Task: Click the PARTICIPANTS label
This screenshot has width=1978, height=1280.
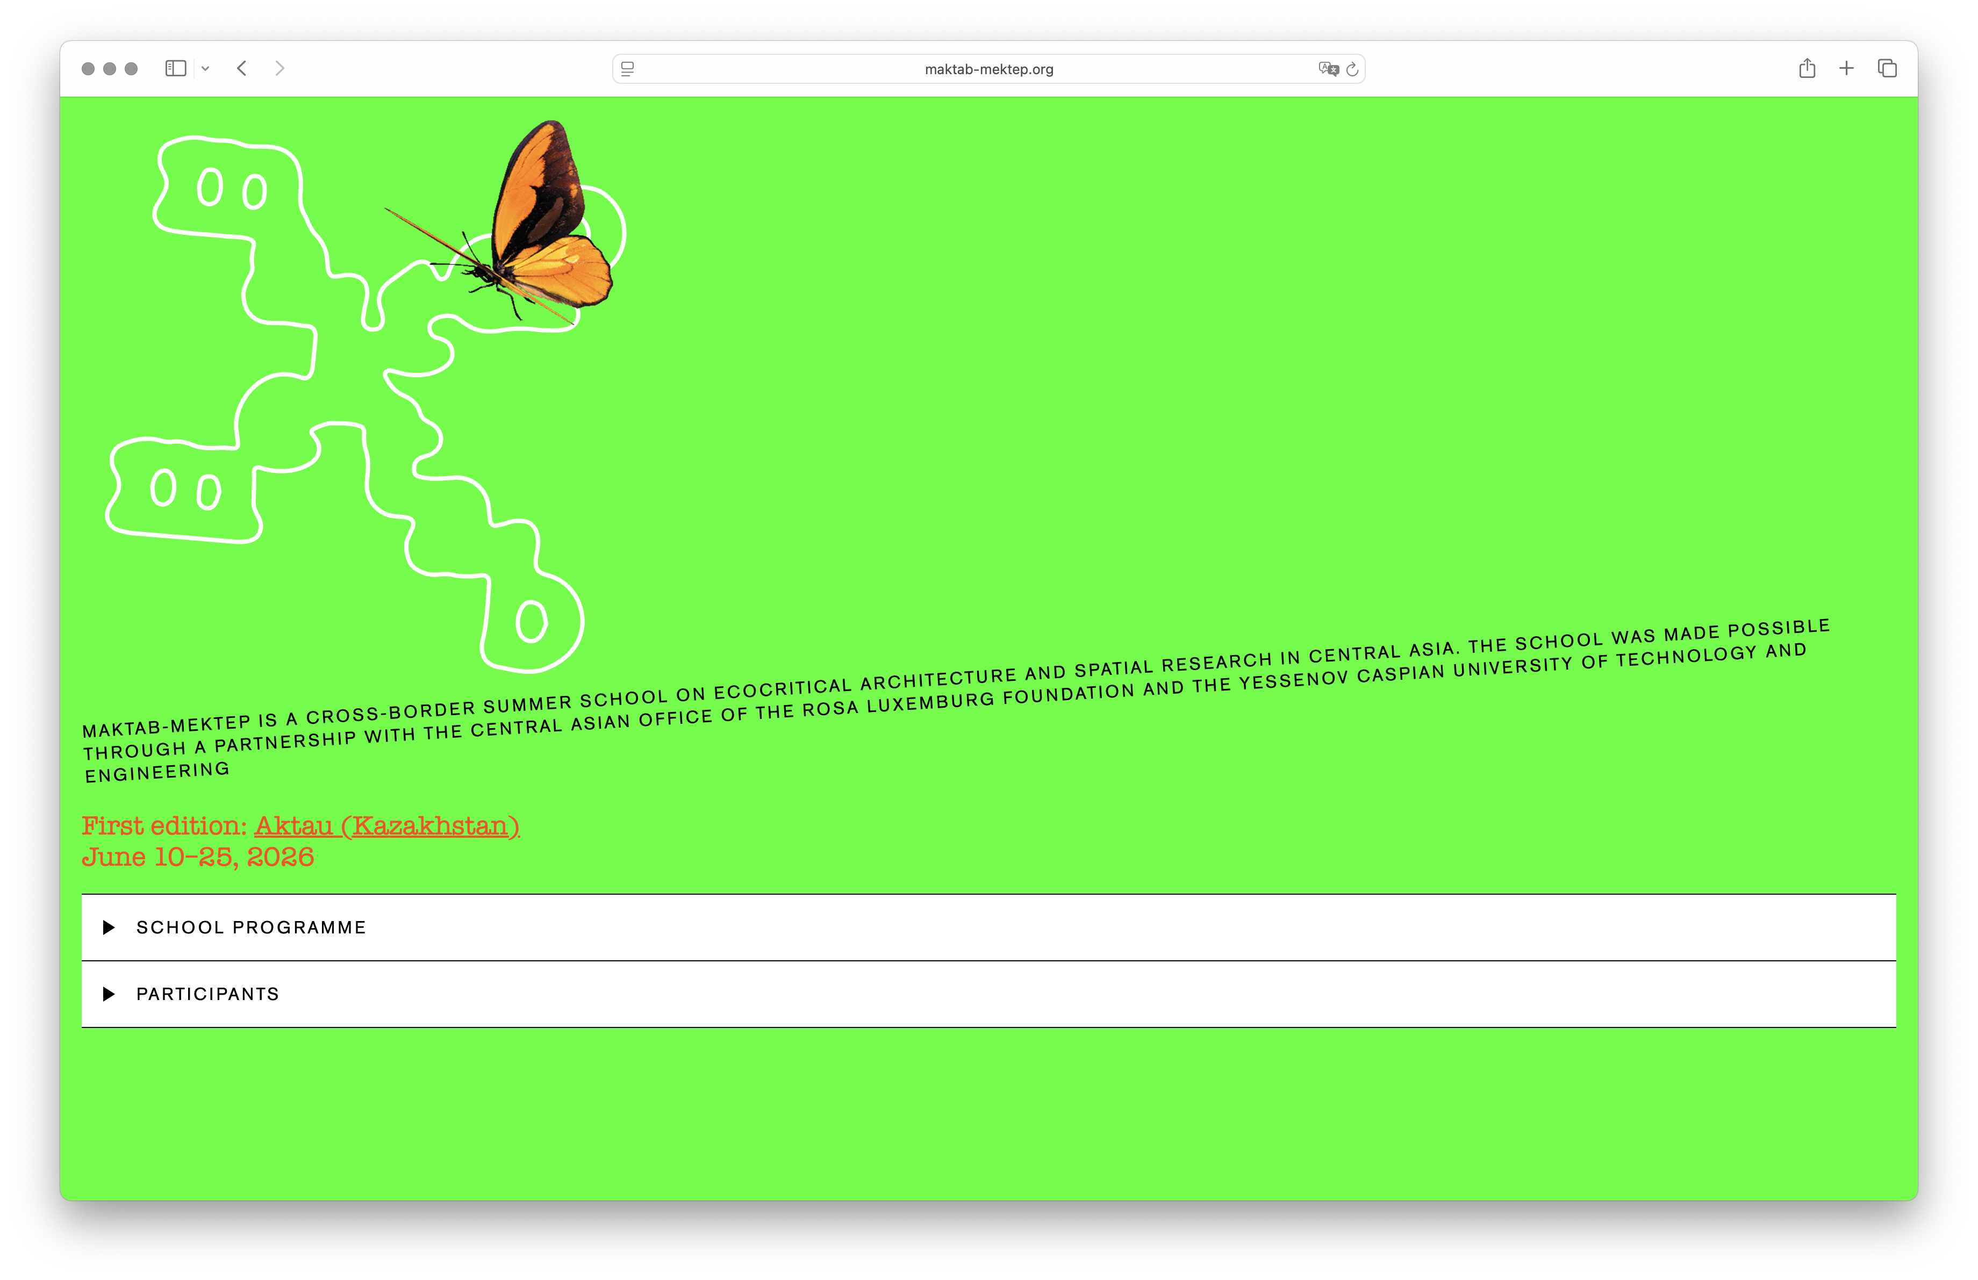Action: point(208,994)
